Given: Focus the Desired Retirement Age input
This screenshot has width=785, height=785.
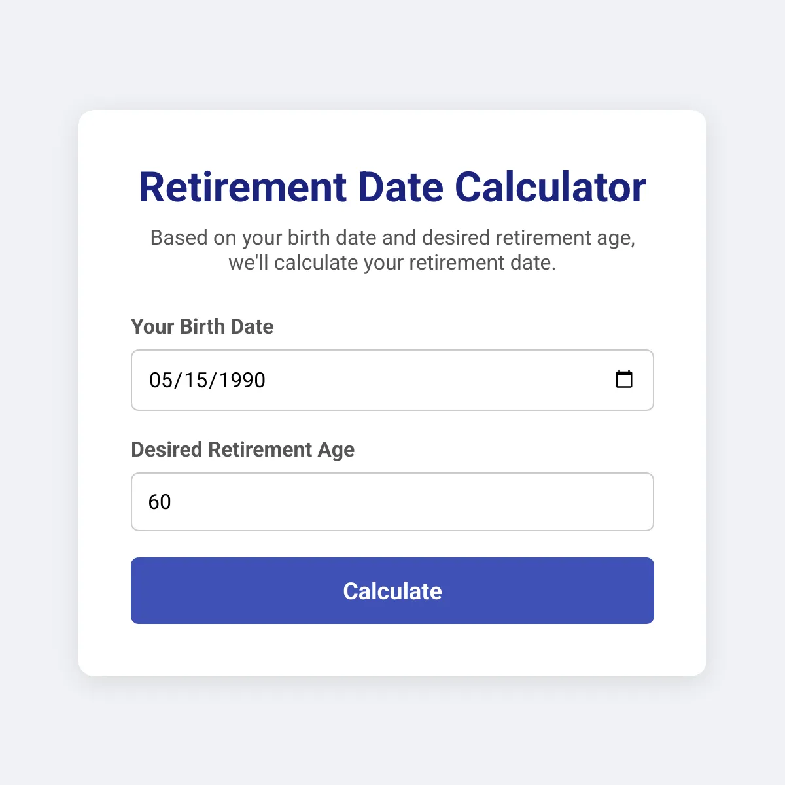Looking at the screenshot, I should (392, 502).
